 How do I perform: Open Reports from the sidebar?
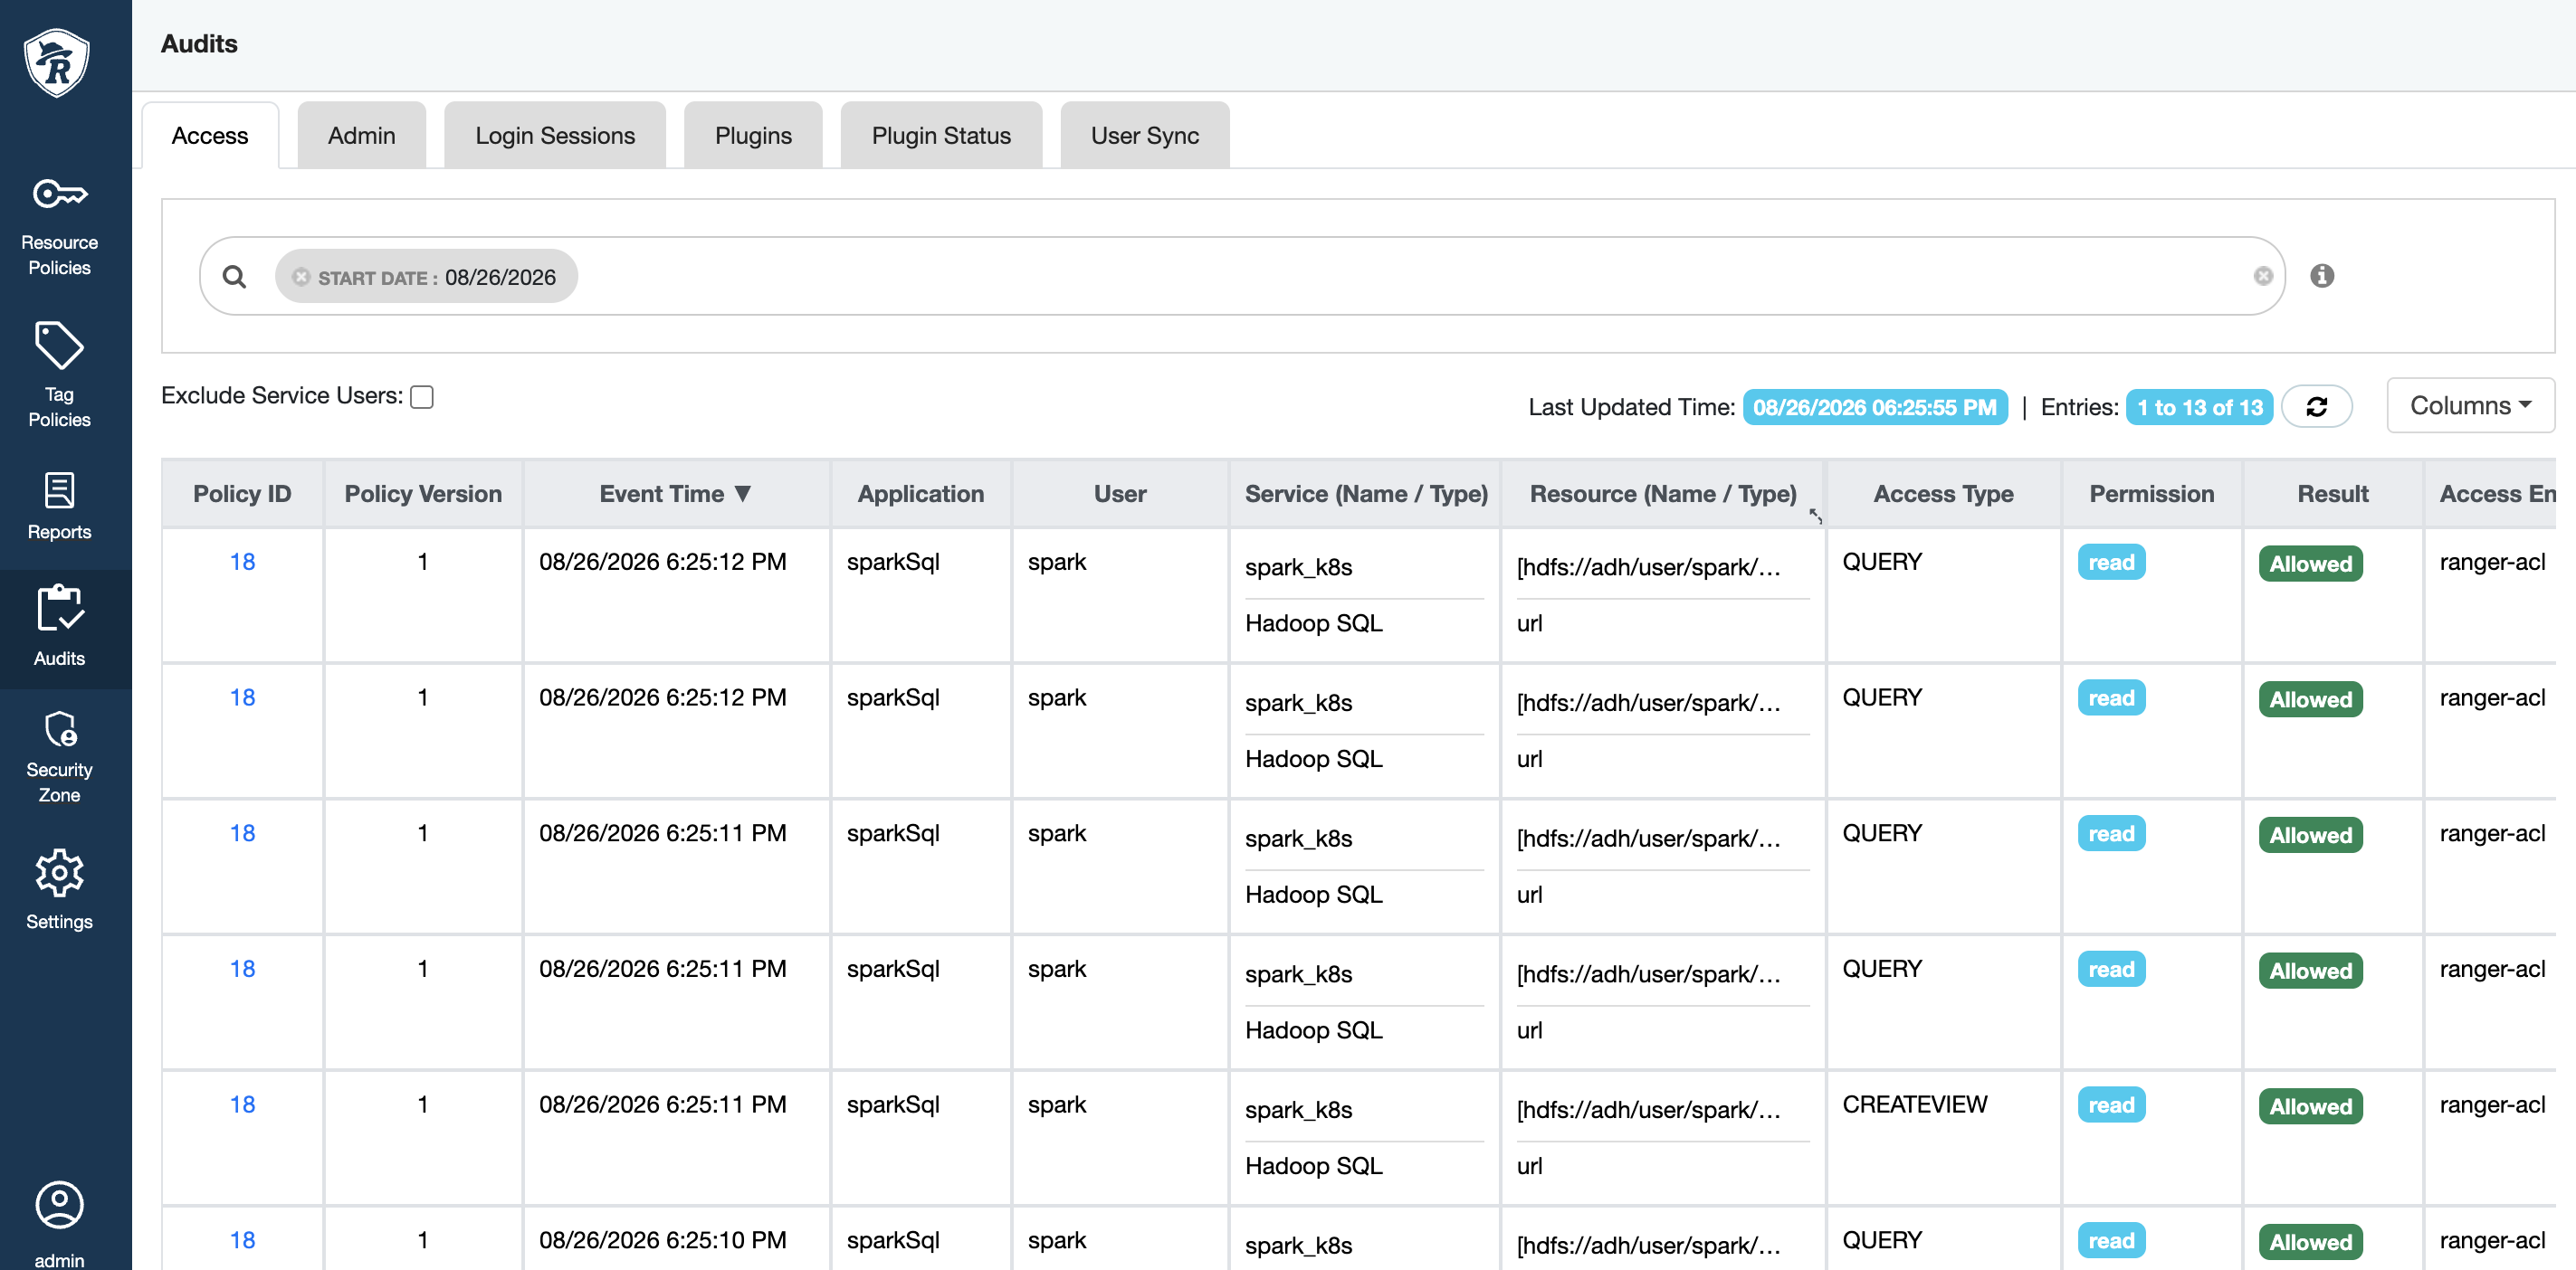click(59, 506)
